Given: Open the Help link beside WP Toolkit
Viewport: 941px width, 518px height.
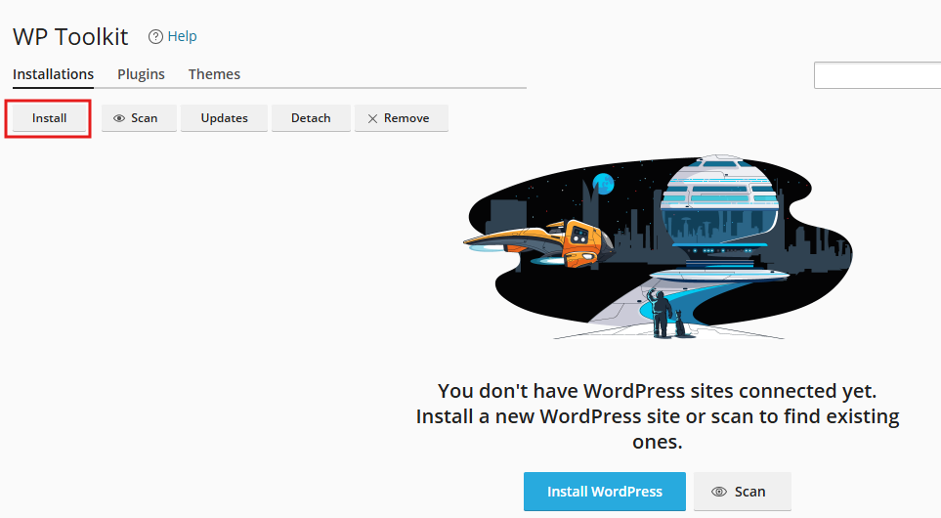Looking at the screenshot, I should (182, 36).
